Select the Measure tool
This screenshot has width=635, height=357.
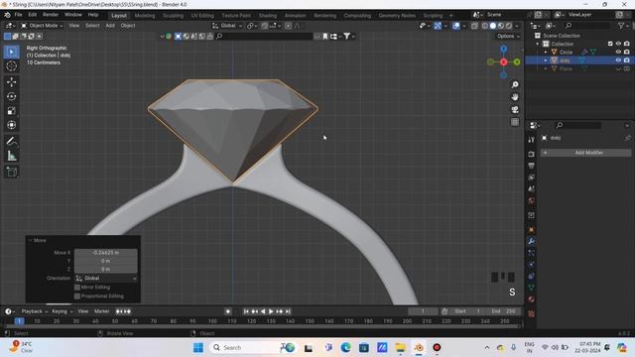[11, 156]
